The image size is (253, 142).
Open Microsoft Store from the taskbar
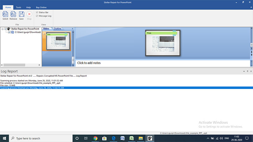pos(104,138)
